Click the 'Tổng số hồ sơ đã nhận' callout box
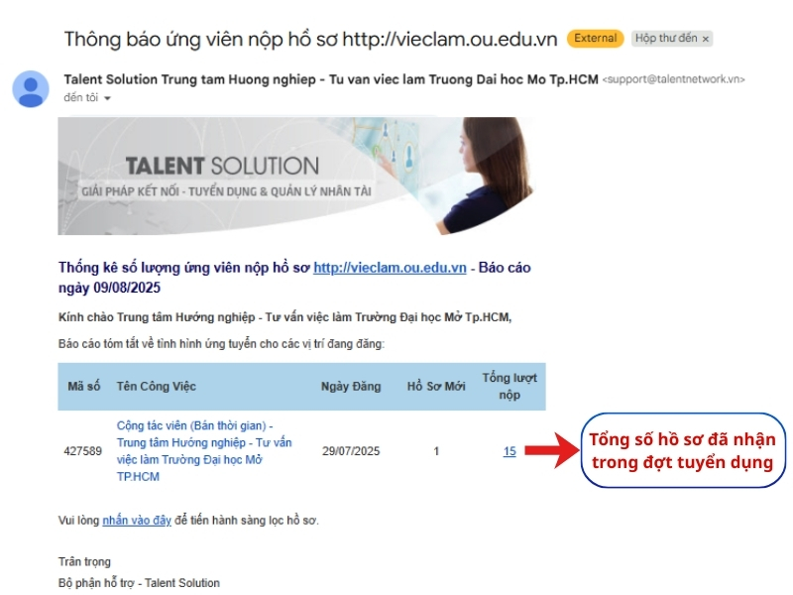 point(682,451)
